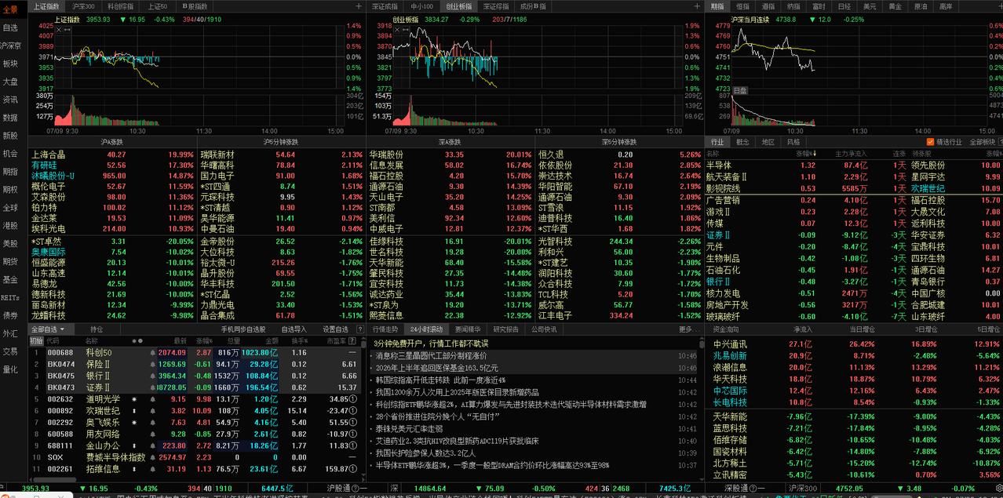Click the alert bell icon on 保险Ⅱ row

(152, 365)
